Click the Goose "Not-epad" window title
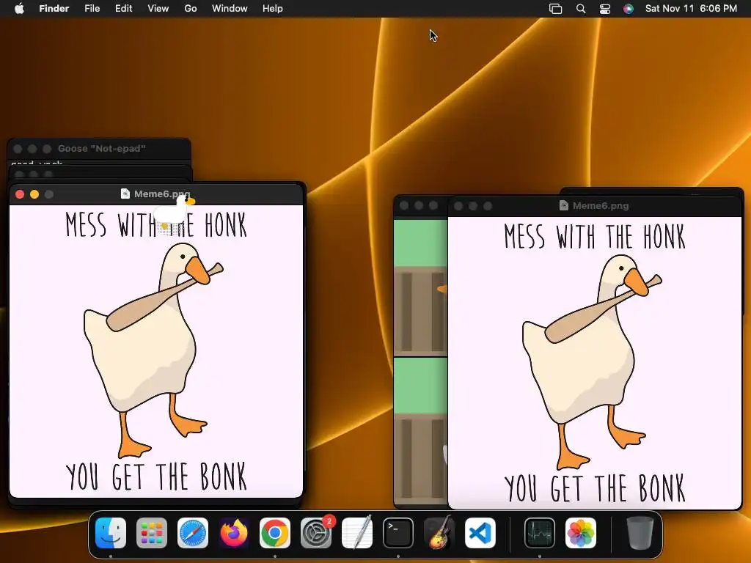This screenshot has height=563, width=751. (101, 148)
